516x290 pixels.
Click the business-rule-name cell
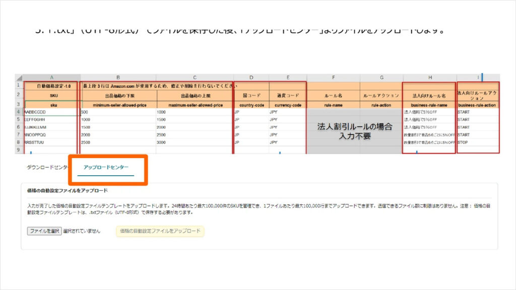coord(429,105)
